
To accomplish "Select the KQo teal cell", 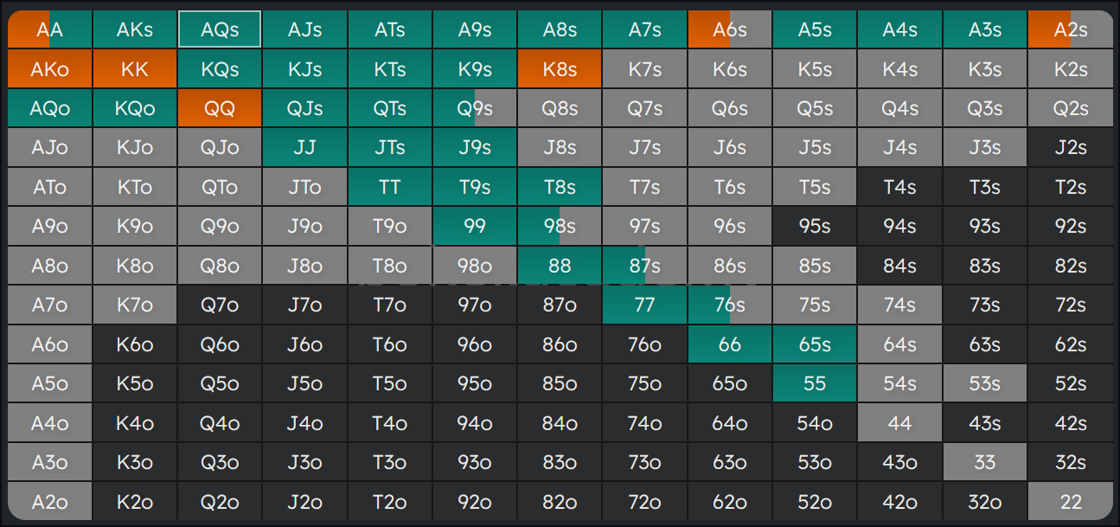I will (x=135, y=109).
